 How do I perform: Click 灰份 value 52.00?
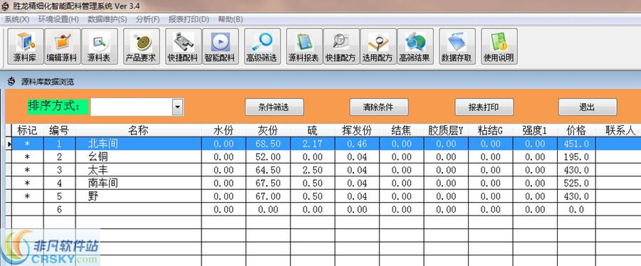pos(269,156)
